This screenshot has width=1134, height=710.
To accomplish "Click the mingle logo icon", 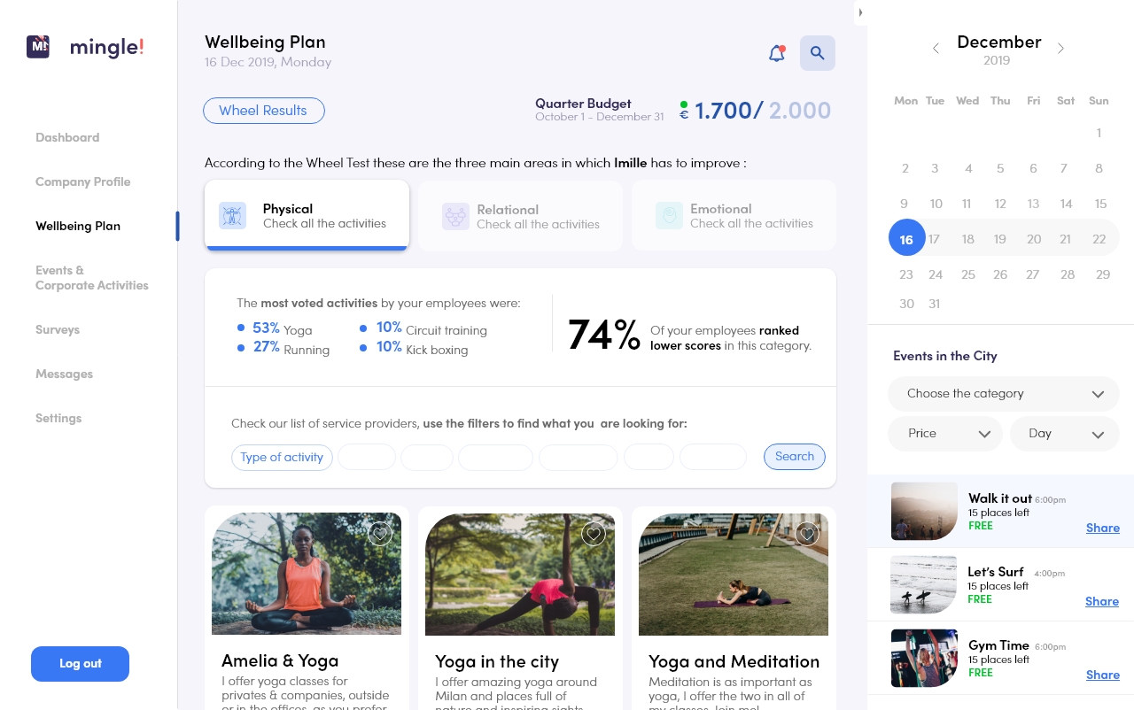I will [38, 47].
